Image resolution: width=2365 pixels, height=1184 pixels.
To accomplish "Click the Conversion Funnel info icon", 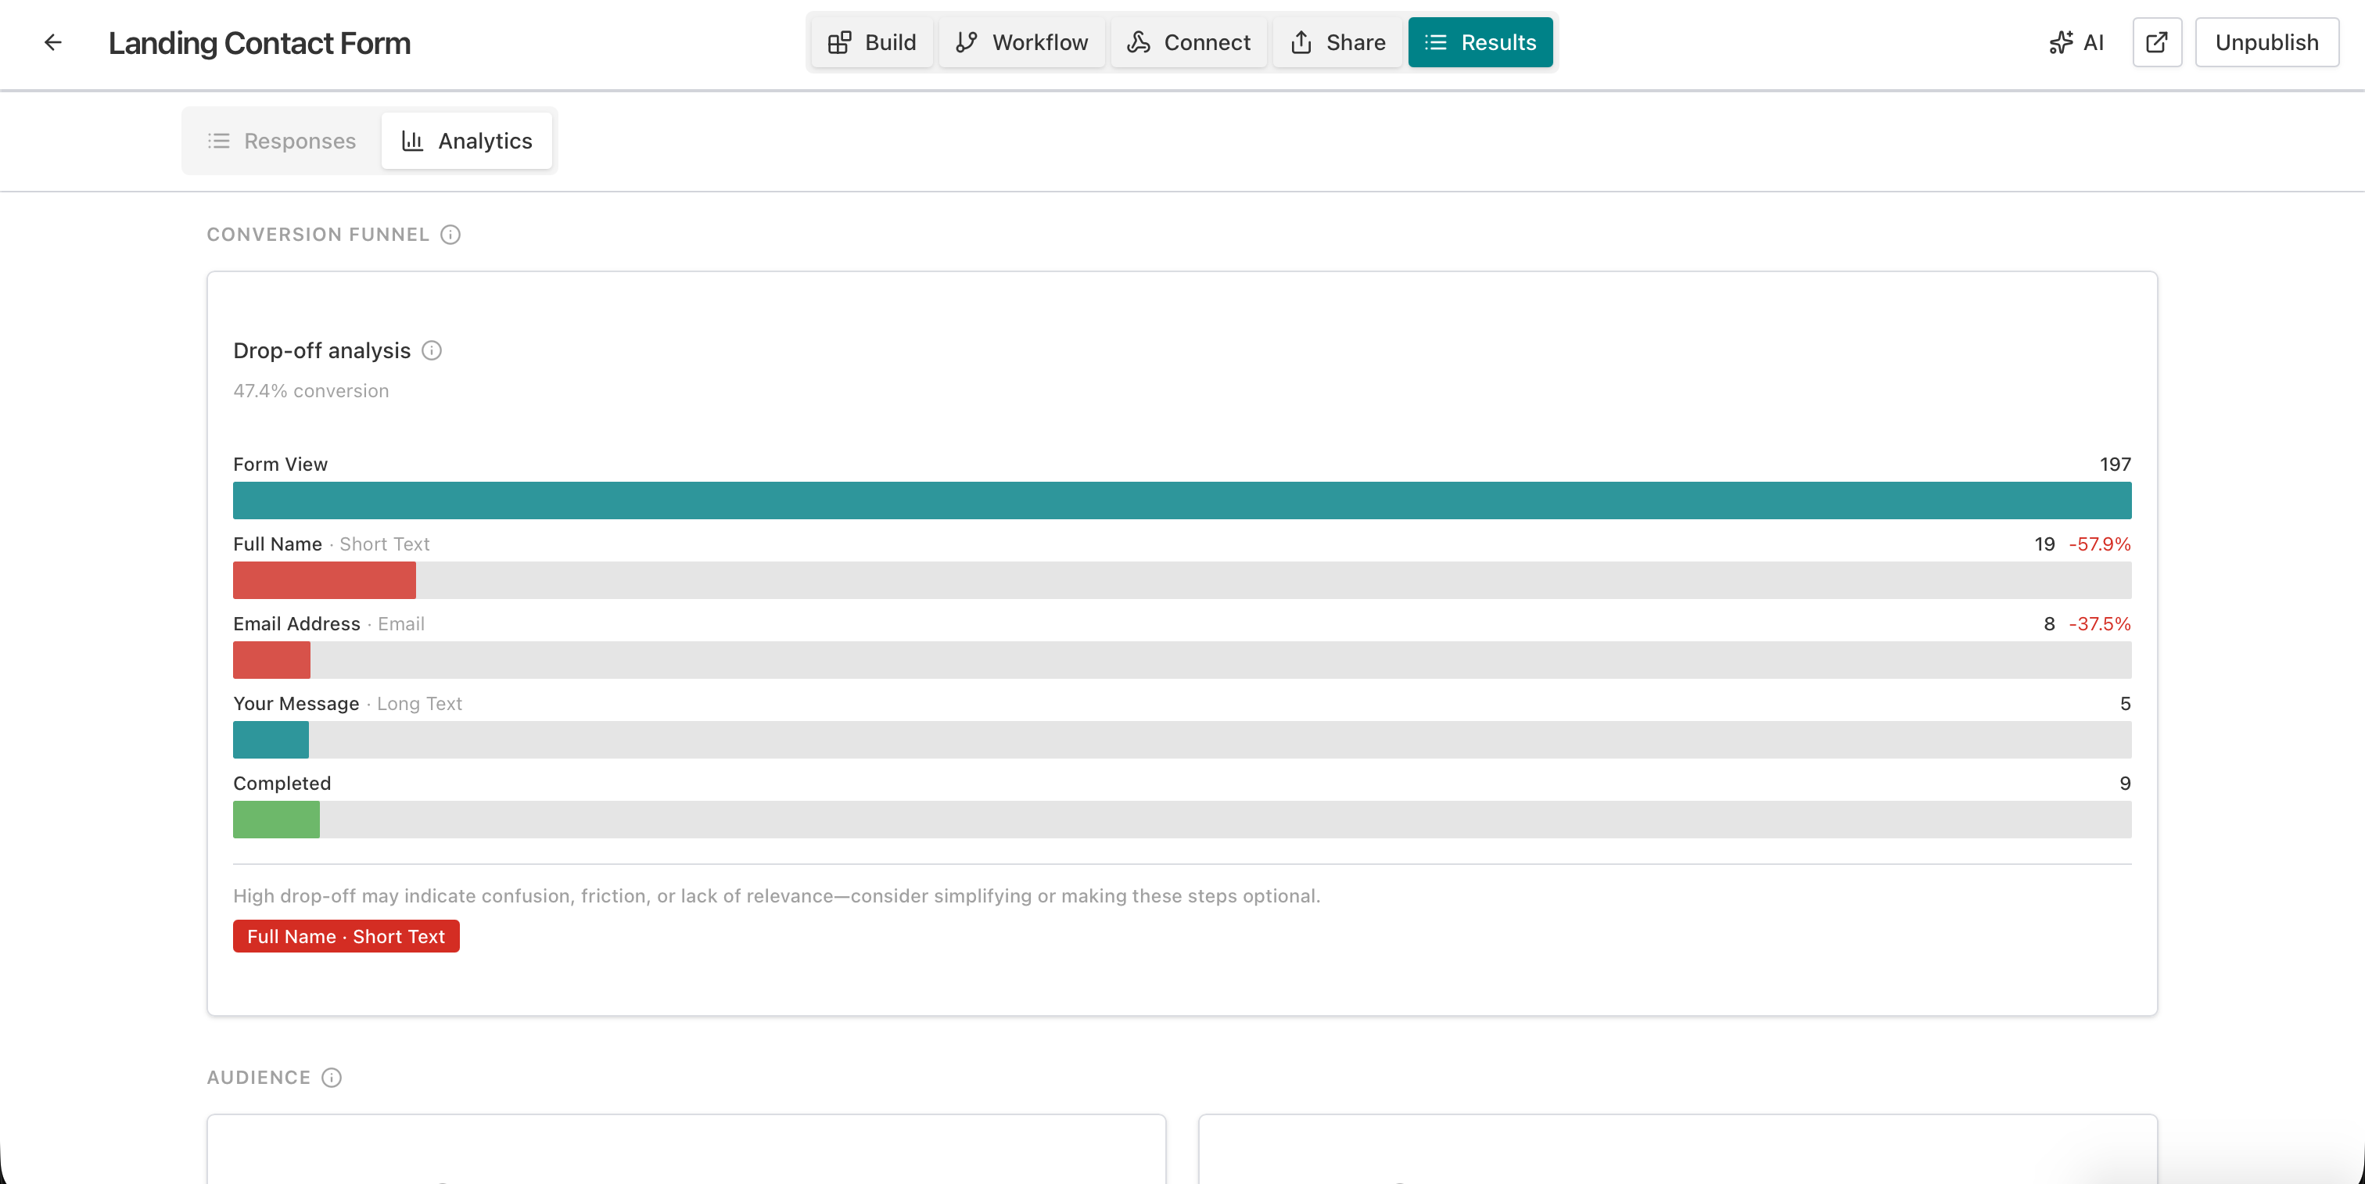I will tap(449, 235).
